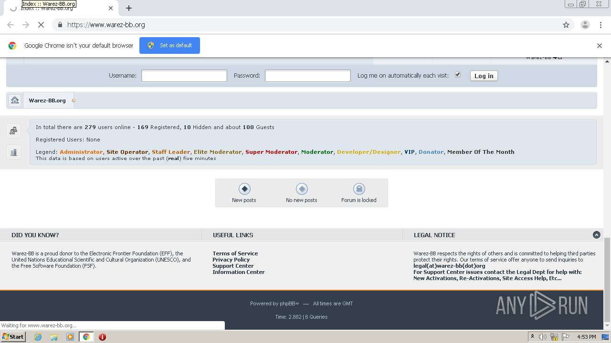The height and width of the screenshot is (343, 611).
Task: Click the 'Registered Users: None' text
Action: click(68, 140)
